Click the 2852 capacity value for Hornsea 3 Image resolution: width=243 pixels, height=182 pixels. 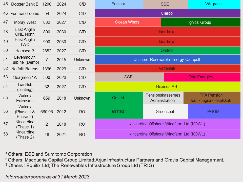click(x=47, y=51)
